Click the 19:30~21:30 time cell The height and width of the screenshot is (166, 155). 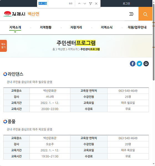[x=50, y=156]
